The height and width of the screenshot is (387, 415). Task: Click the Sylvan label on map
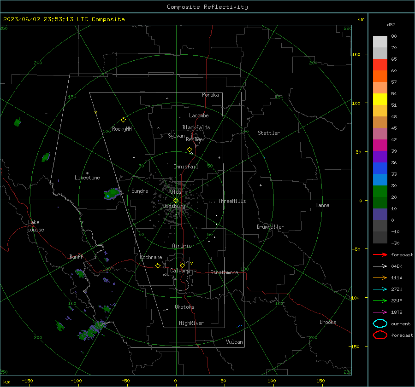click(x=176, y=136)
